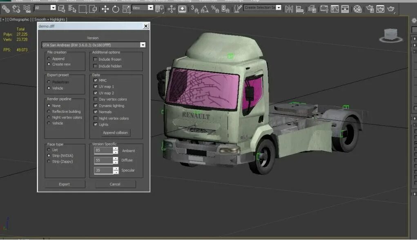Image resolution: width=417 pixels, height=240 pixels.
Task: Click the Append collision button
Action: coord(115,132)
